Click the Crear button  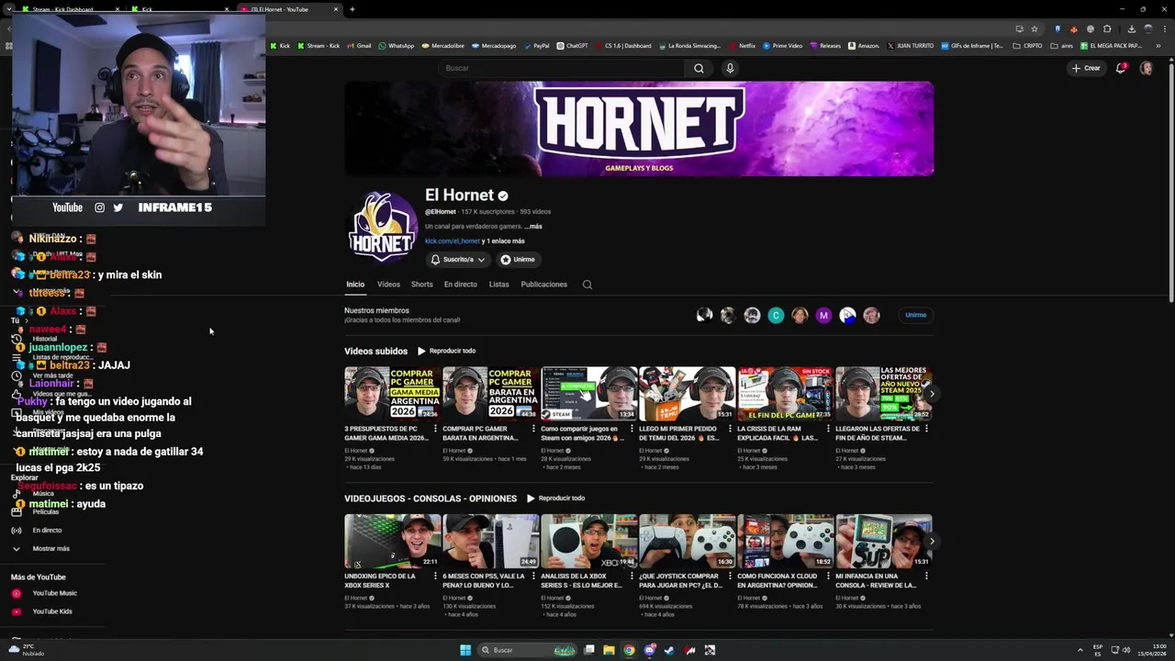click(x=1085, y=68)
